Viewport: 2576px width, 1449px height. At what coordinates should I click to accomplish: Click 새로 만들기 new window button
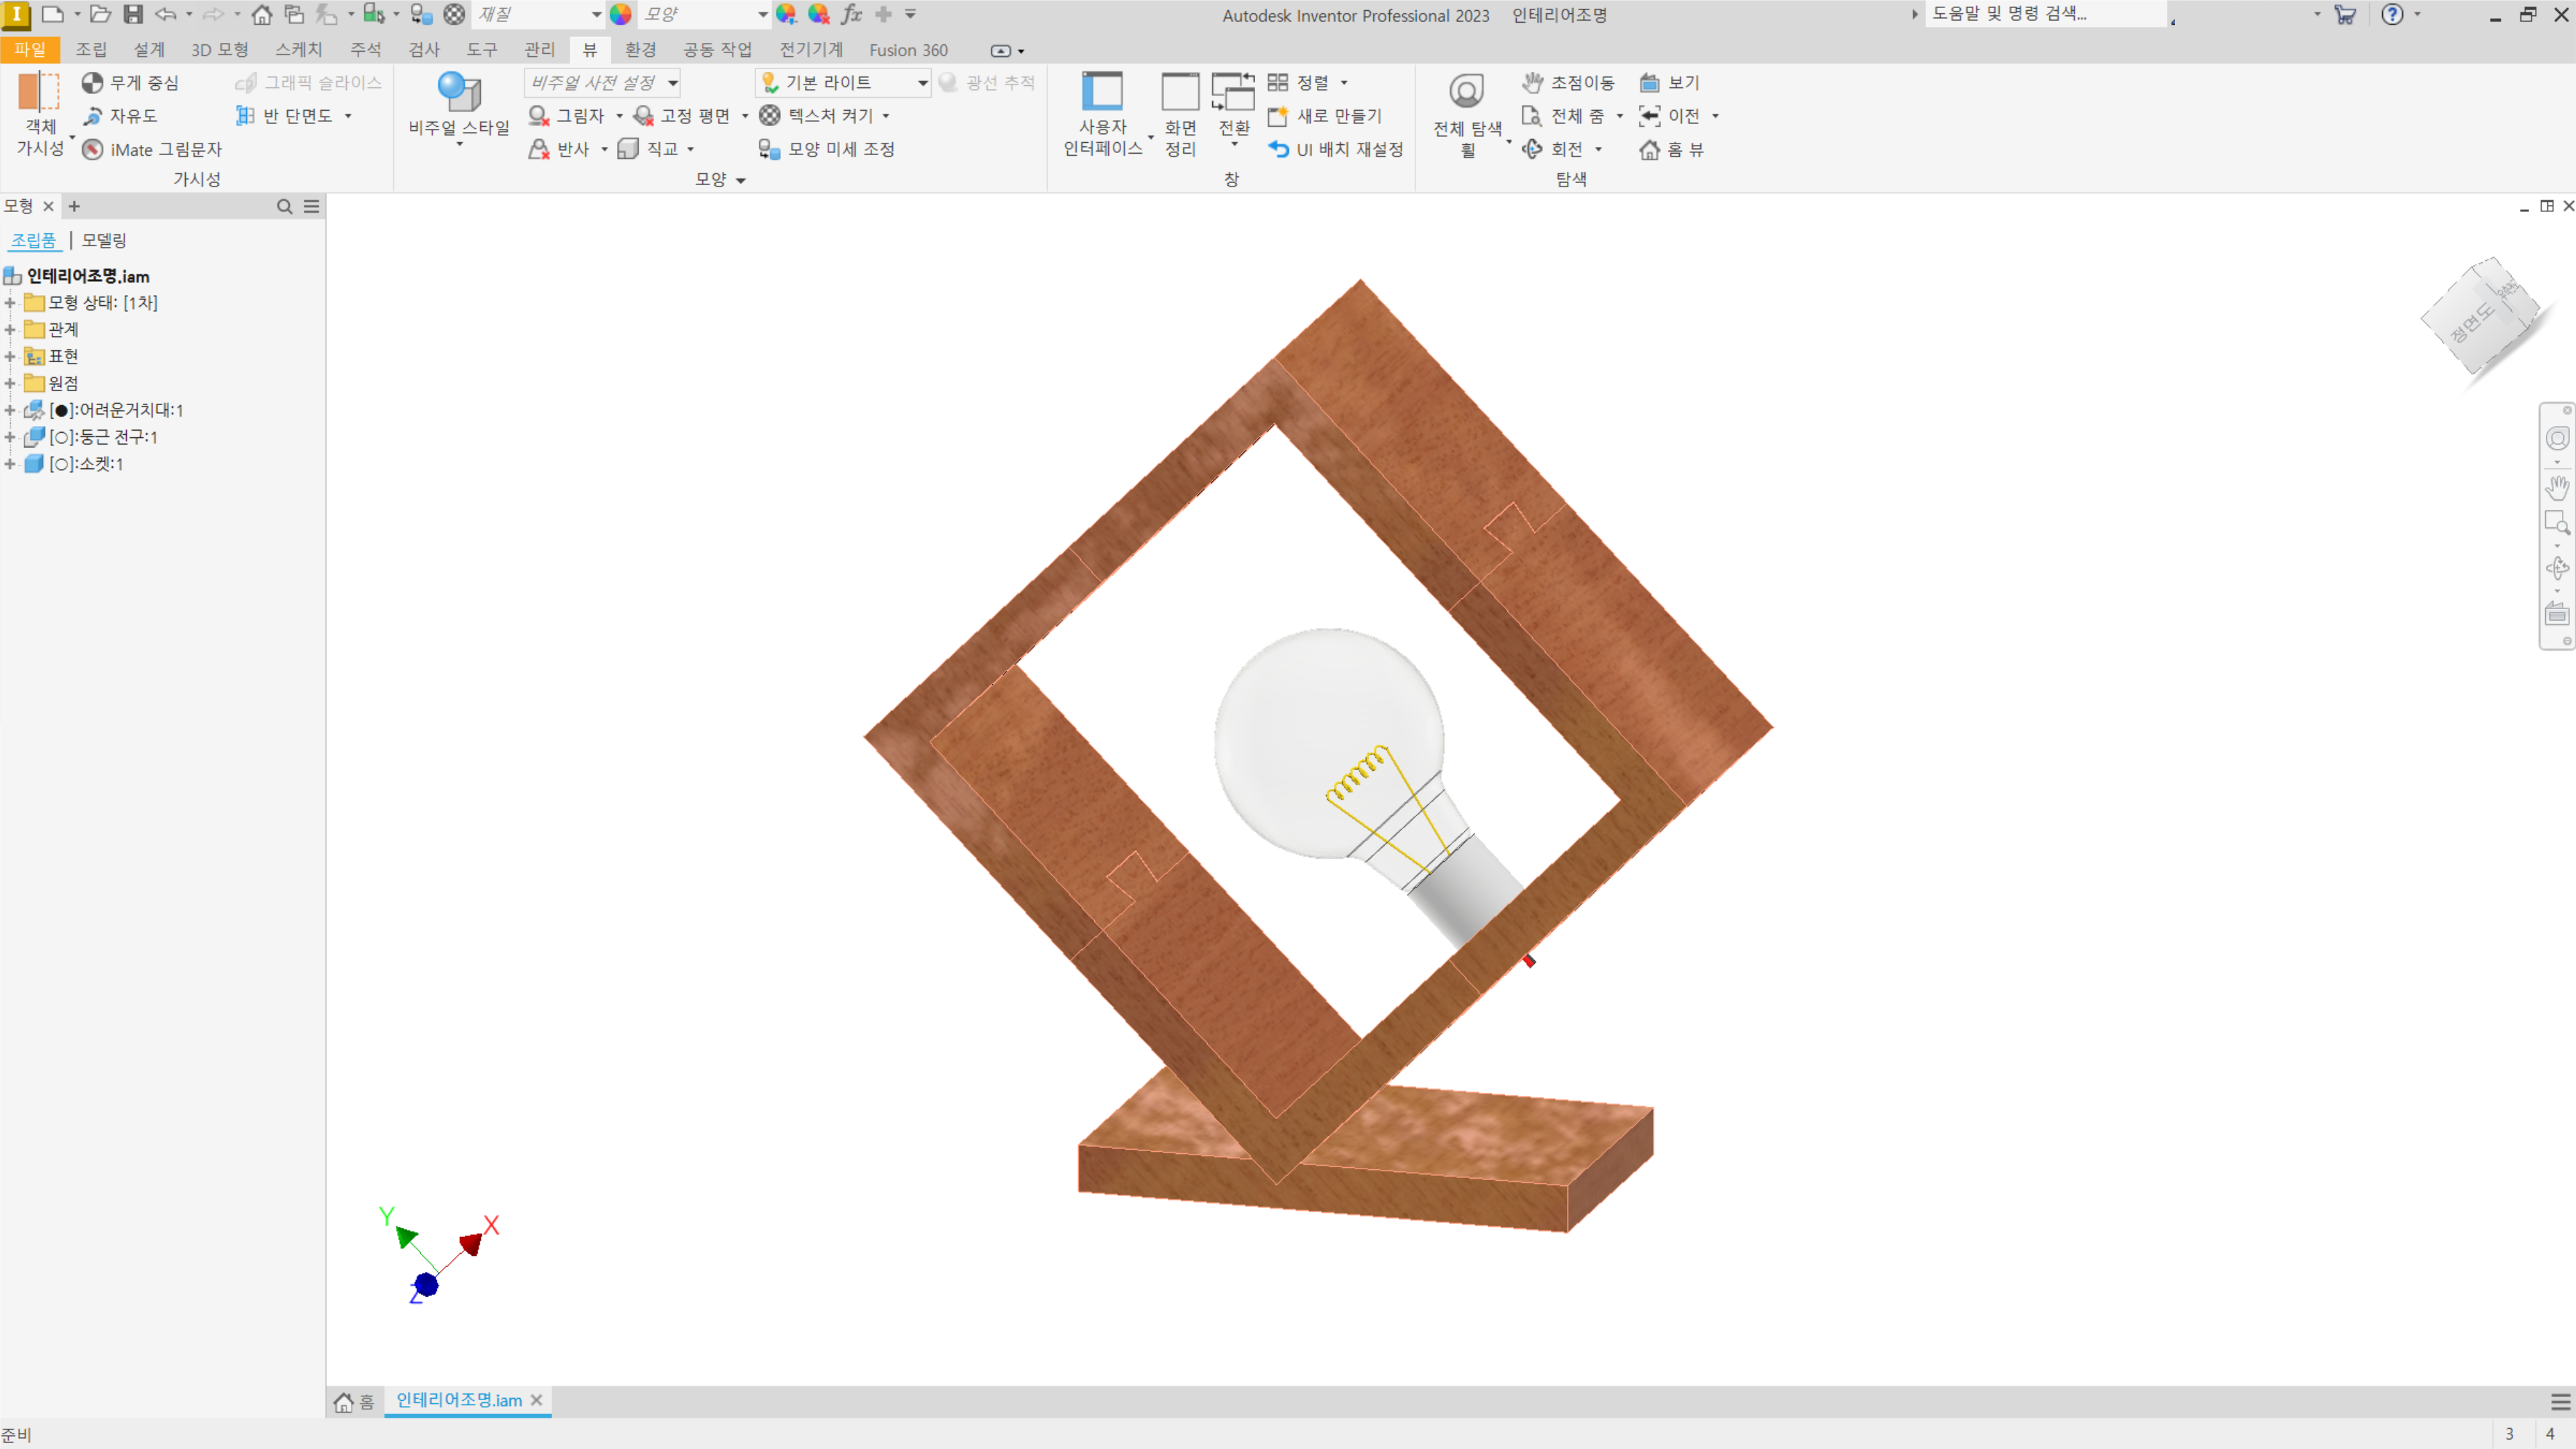1324,116
